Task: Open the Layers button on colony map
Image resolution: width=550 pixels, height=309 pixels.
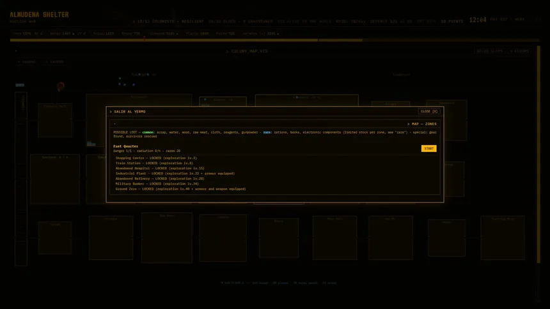Action: pos(55,62)
